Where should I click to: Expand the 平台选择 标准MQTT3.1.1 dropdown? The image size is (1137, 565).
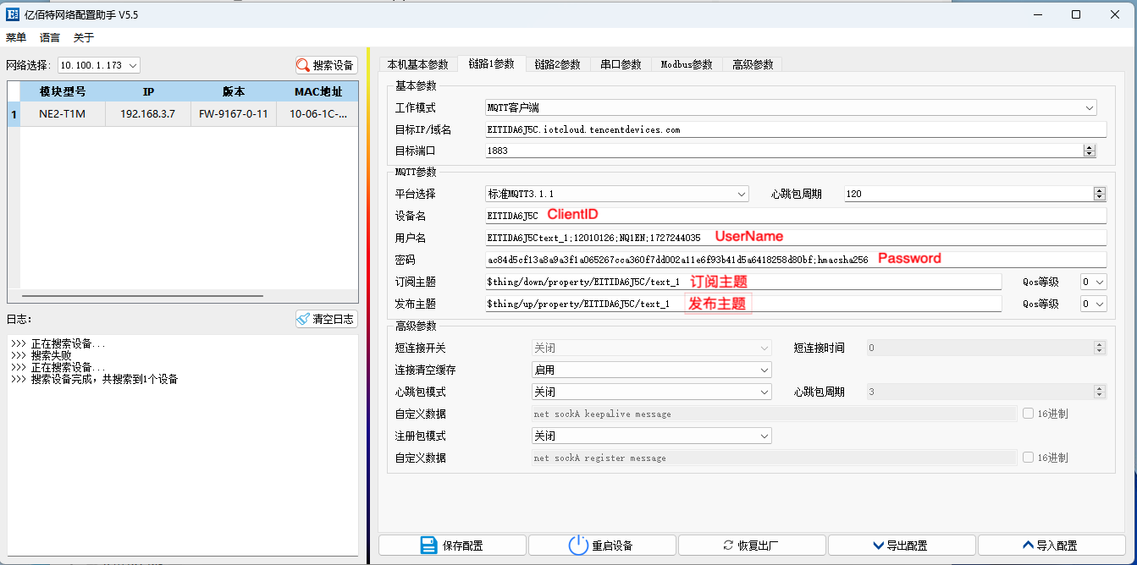[x=617, y=194]
